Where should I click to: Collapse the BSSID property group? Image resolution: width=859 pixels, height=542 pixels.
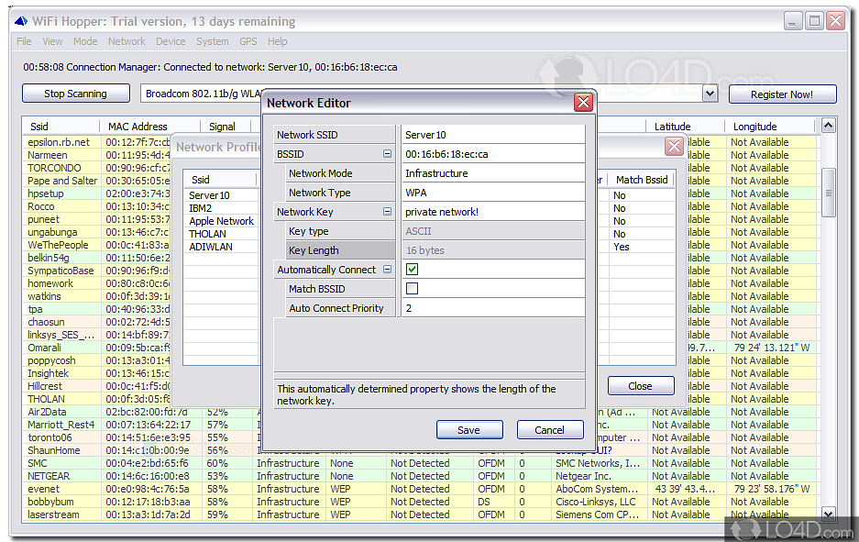(387, 154)
